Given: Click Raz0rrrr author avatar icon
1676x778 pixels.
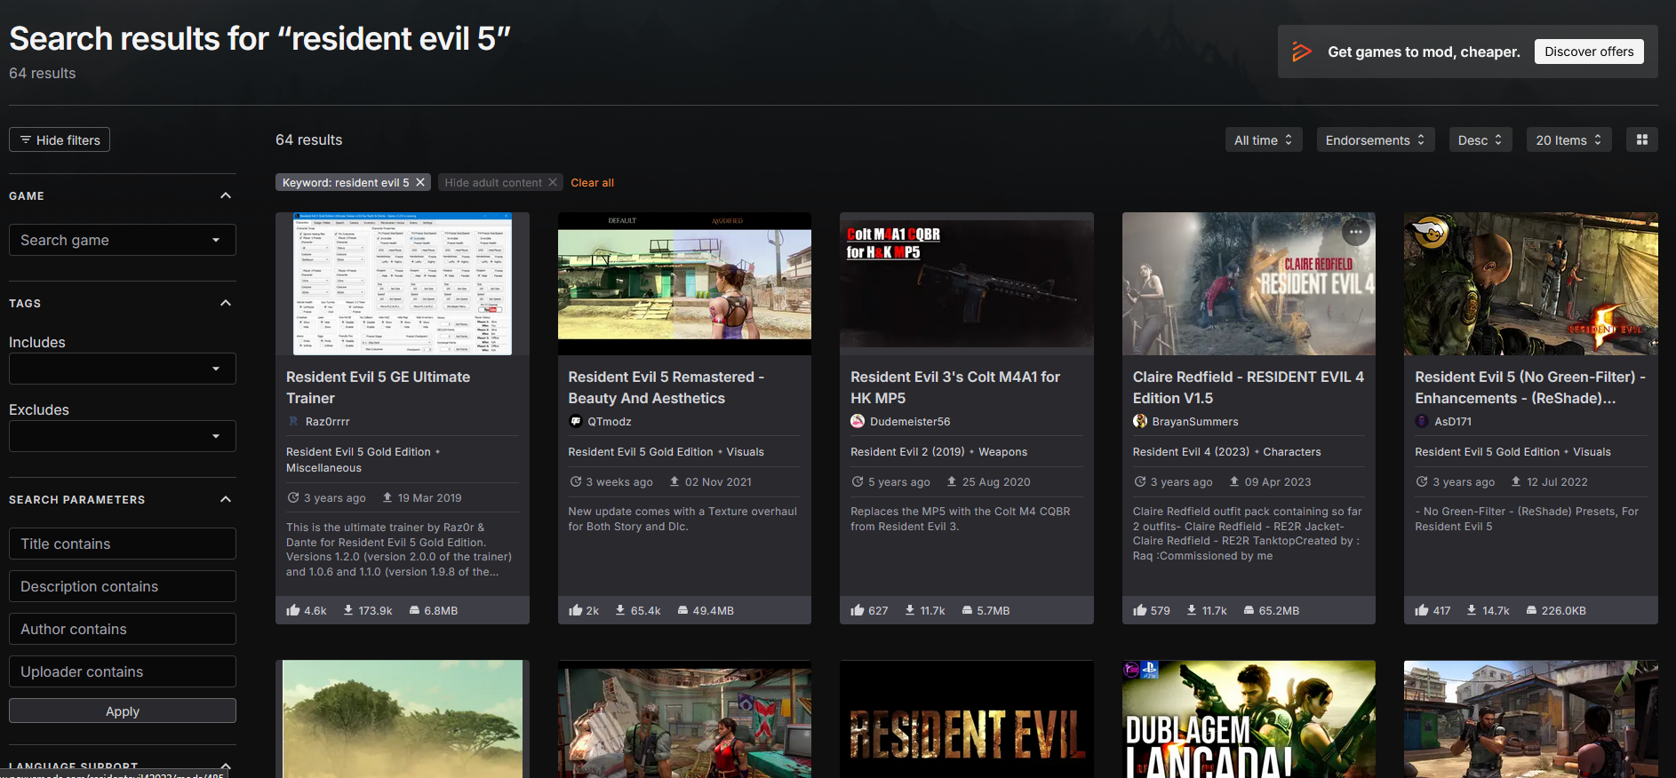Looking at the screenshot, I should 293,421.
